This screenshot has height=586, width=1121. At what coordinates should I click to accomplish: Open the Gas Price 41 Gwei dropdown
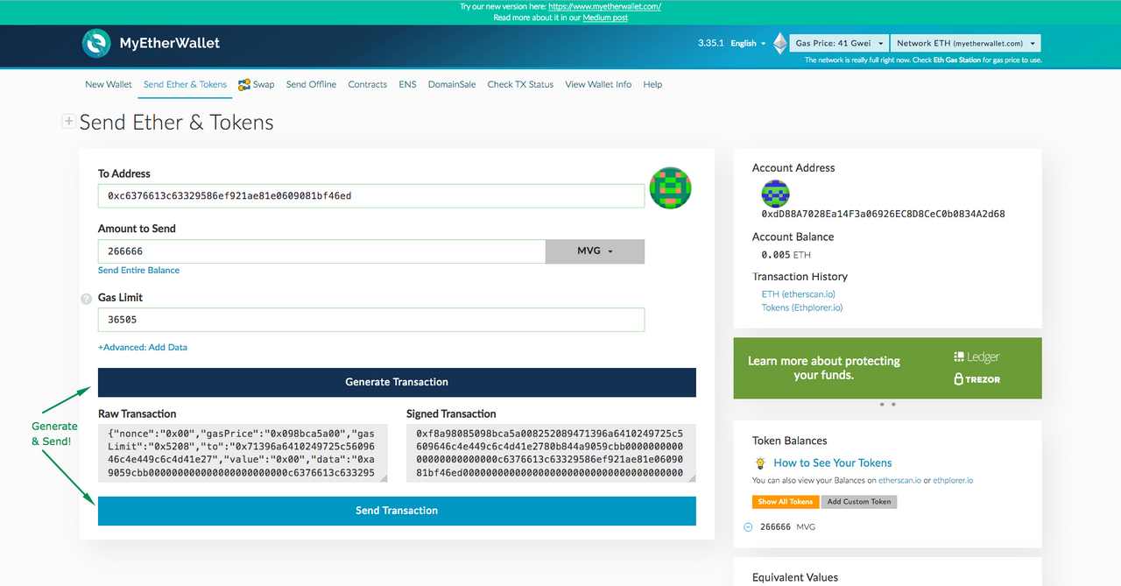tap(838, 43)
